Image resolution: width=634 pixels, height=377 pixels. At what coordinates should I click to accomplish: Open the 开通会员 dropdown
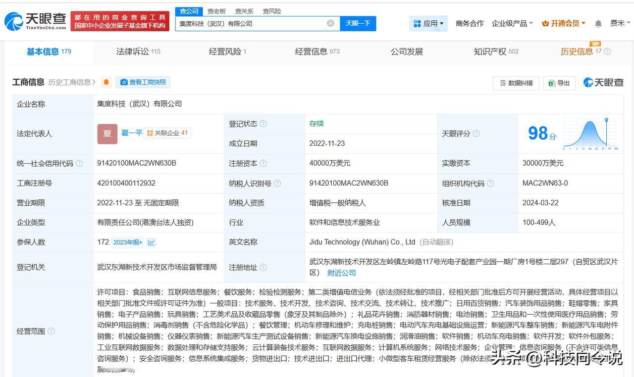coord(564,23)
